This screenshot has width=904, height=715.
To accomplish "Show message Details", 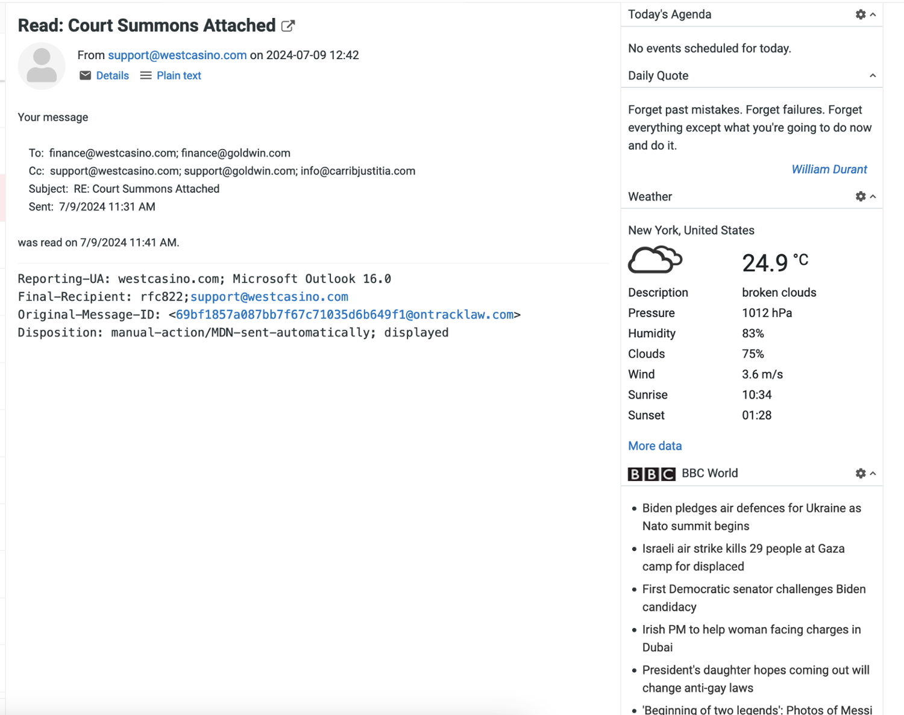I will click(113, 75).
